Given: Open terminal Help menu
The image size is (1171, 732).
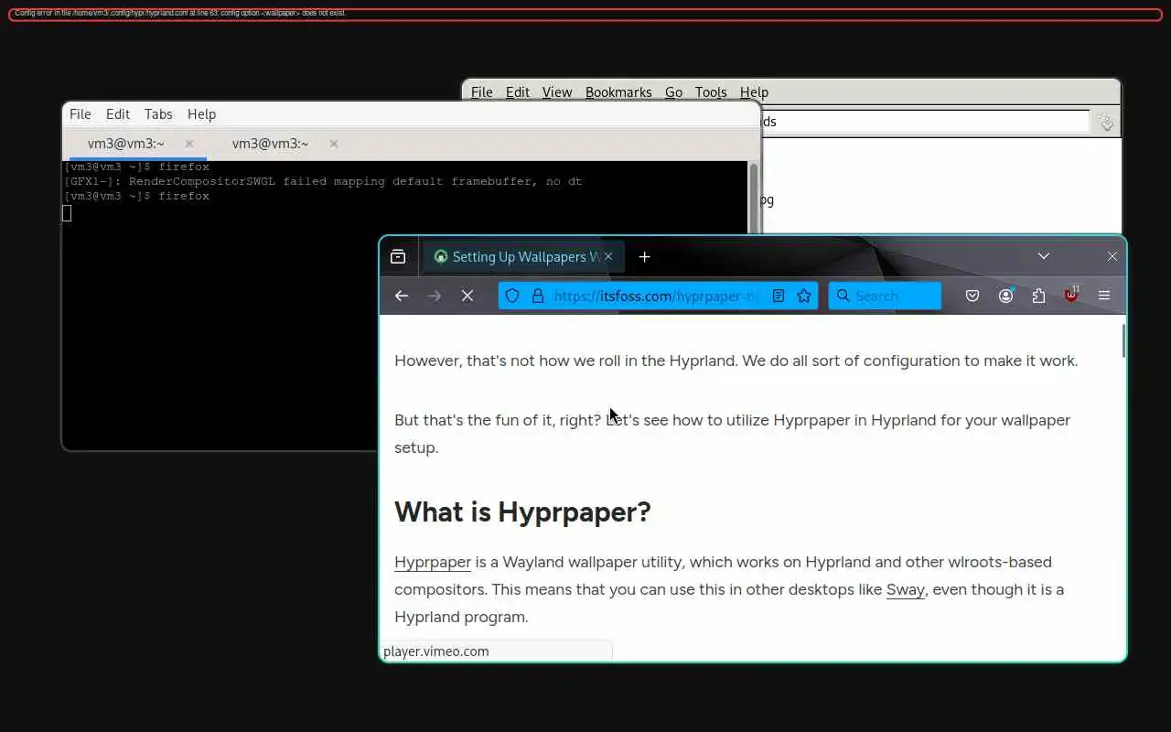Looking at the screenshot, I should point(201,114).
